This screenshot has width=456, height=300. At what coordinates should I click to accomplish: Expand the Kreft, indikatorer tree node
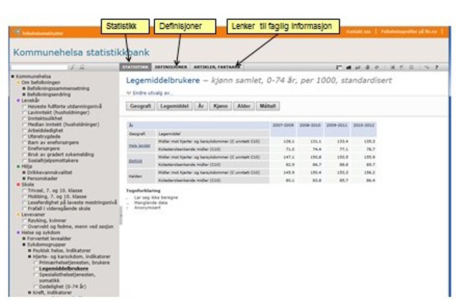(30, 292)
